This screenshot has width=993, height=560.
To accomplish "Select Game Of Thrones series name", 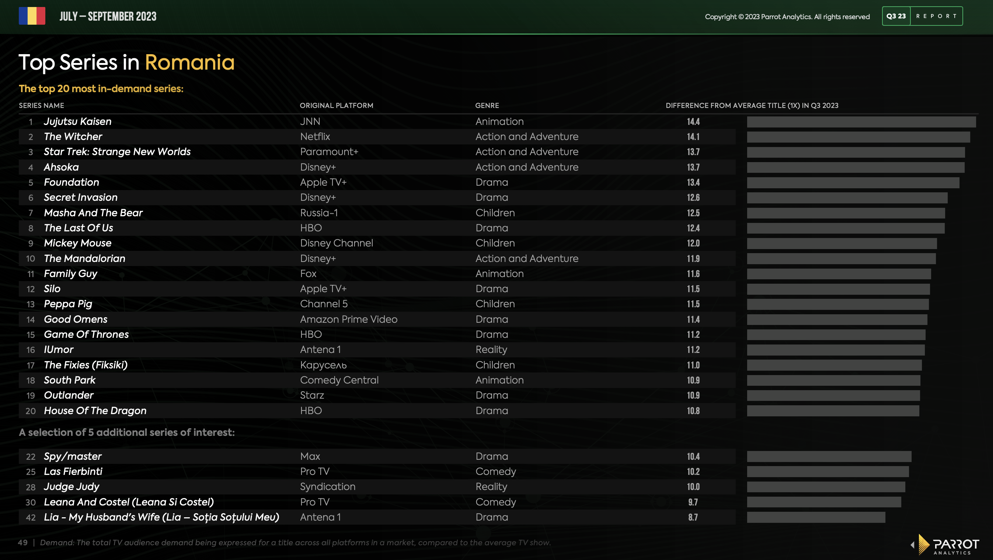I will click(x=86, y=334).
